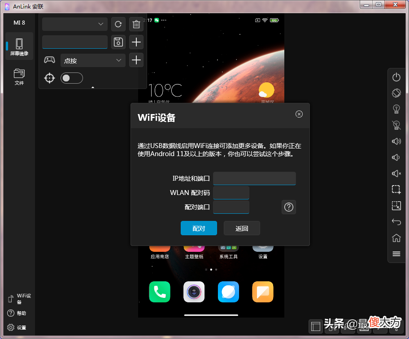This screenshot has height=339, width=409.
Task: Collapse the key mapping panel arrow
Action: pyautogui.click(x=93, y=87)
